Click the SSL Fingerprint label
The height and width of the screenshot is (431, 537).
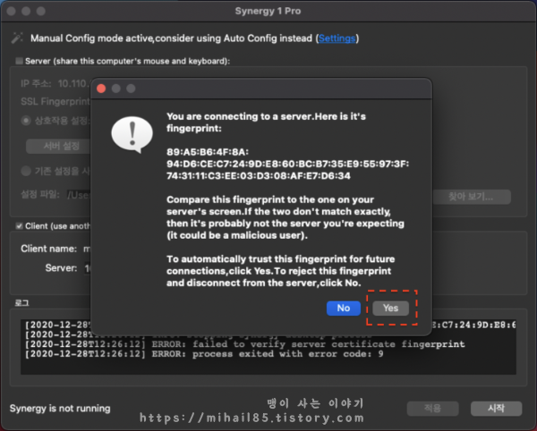[x=55, y=101]
